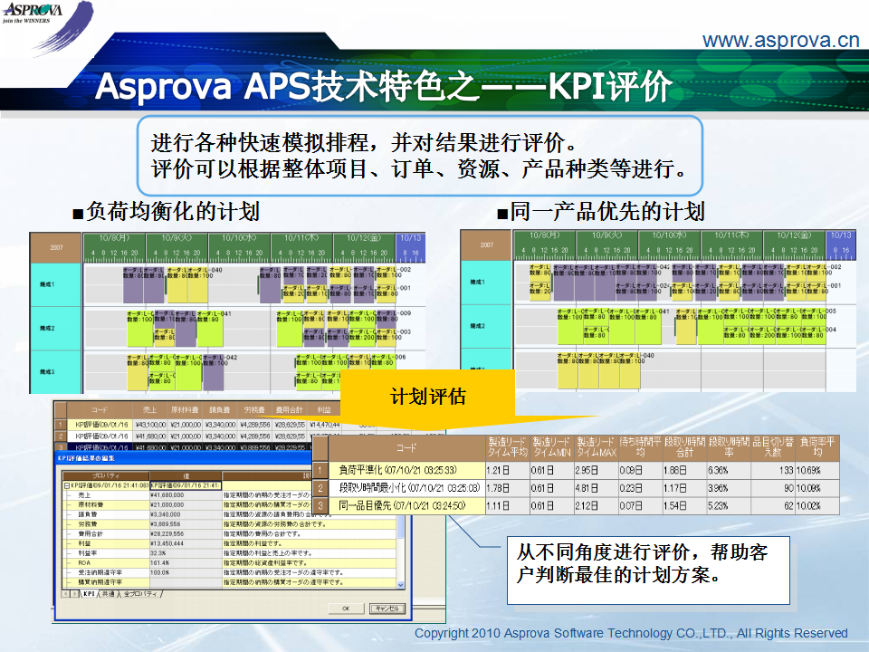Click the 10.02% cell under 負荷率平均
869x652 pixels.
(817, 505)
